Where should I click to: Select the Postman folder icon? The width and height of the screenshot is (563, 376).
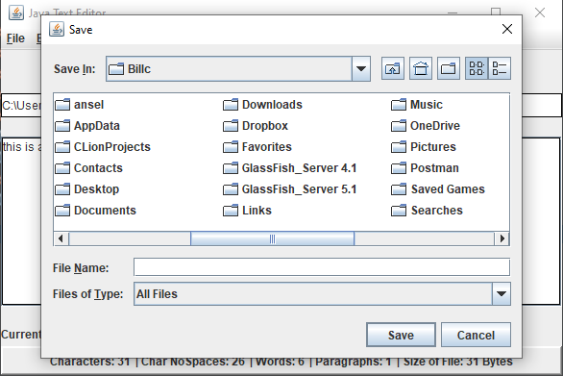click(399, 168)
